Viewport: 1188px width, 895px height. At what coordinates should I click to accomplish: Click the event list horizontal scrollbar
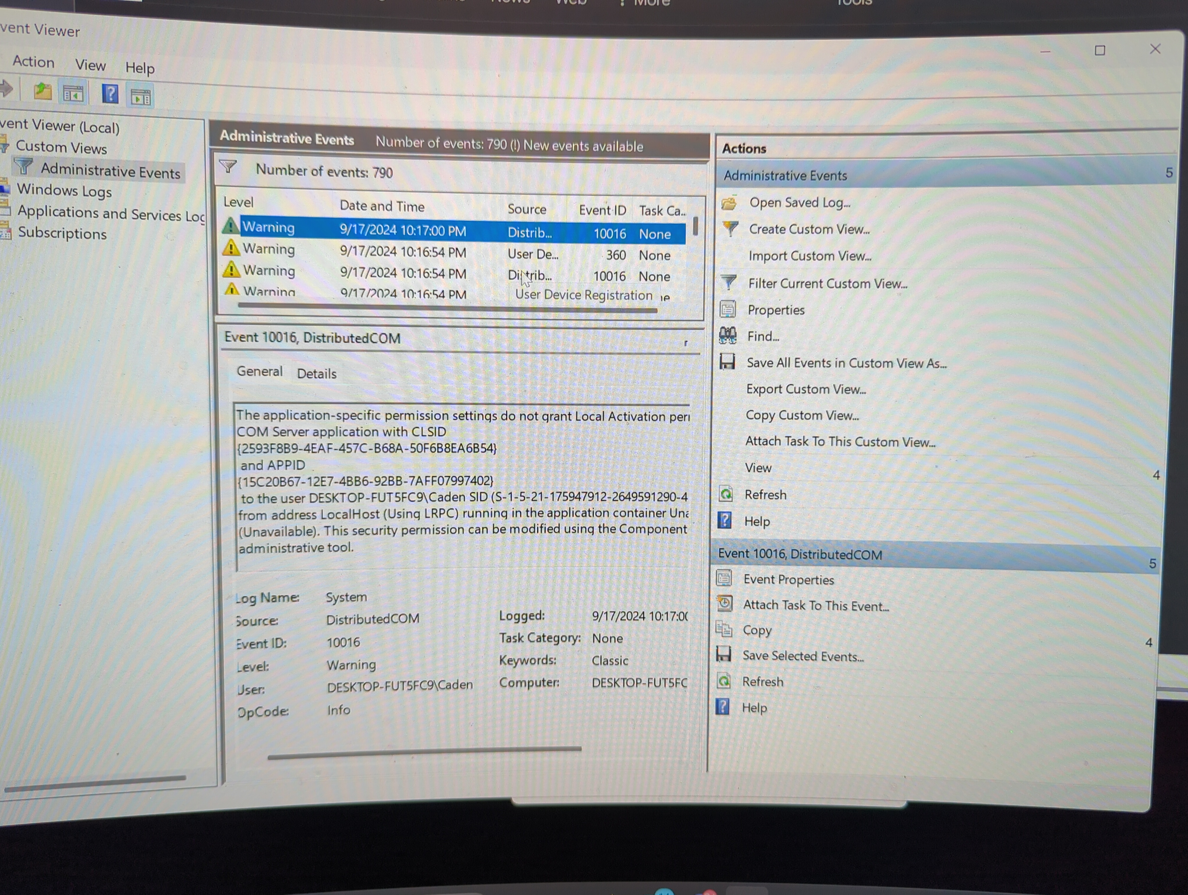pyautogui.click(x=447, y=308)
